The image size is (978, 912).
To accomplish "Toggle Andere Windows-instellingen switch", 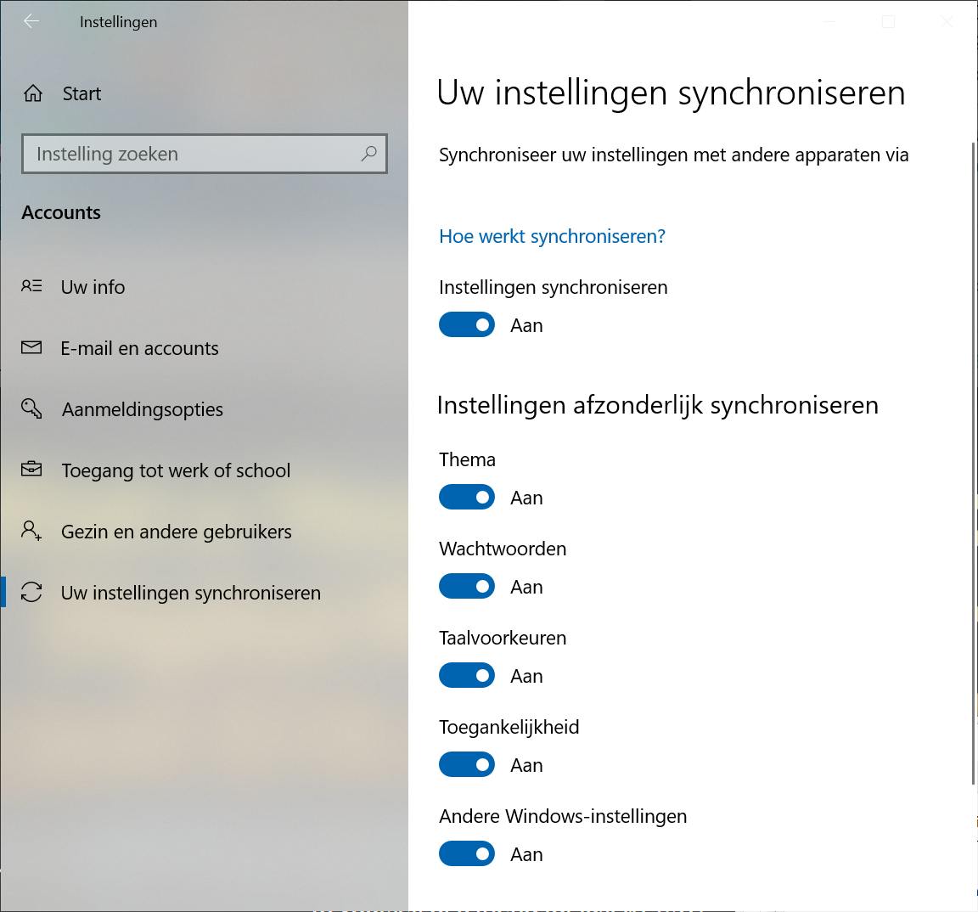I will (467, 853).
